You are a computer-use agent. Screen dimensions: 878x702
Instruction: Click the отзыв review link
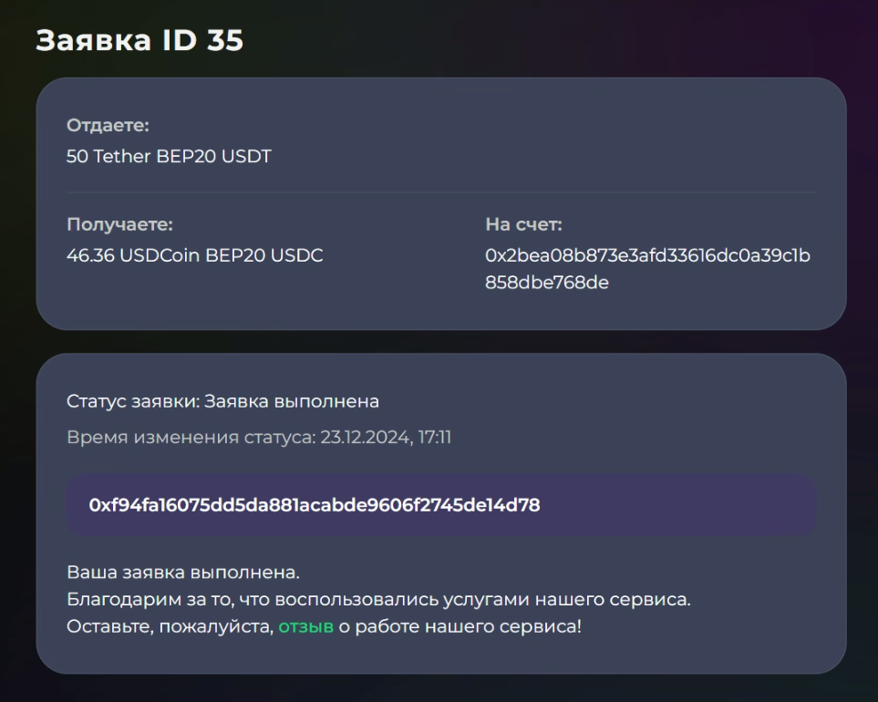point(305,626)
